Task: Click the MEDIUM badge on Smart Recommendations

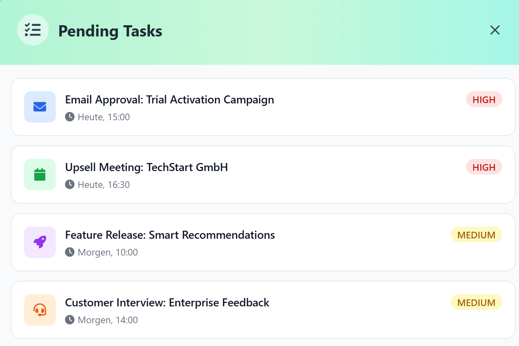Action: click(476, 235)
